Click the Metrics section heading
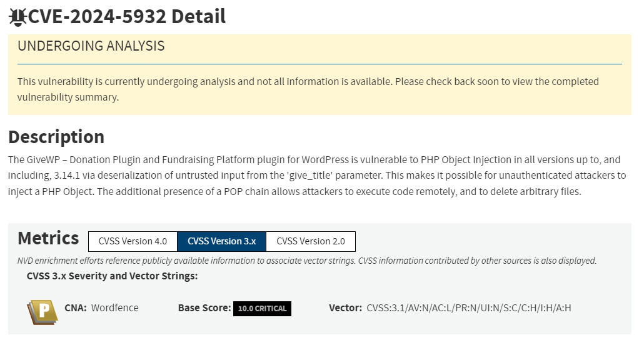The width and height of the screenshot is (639, 345). pyautogui.click(x=48, y=238)
